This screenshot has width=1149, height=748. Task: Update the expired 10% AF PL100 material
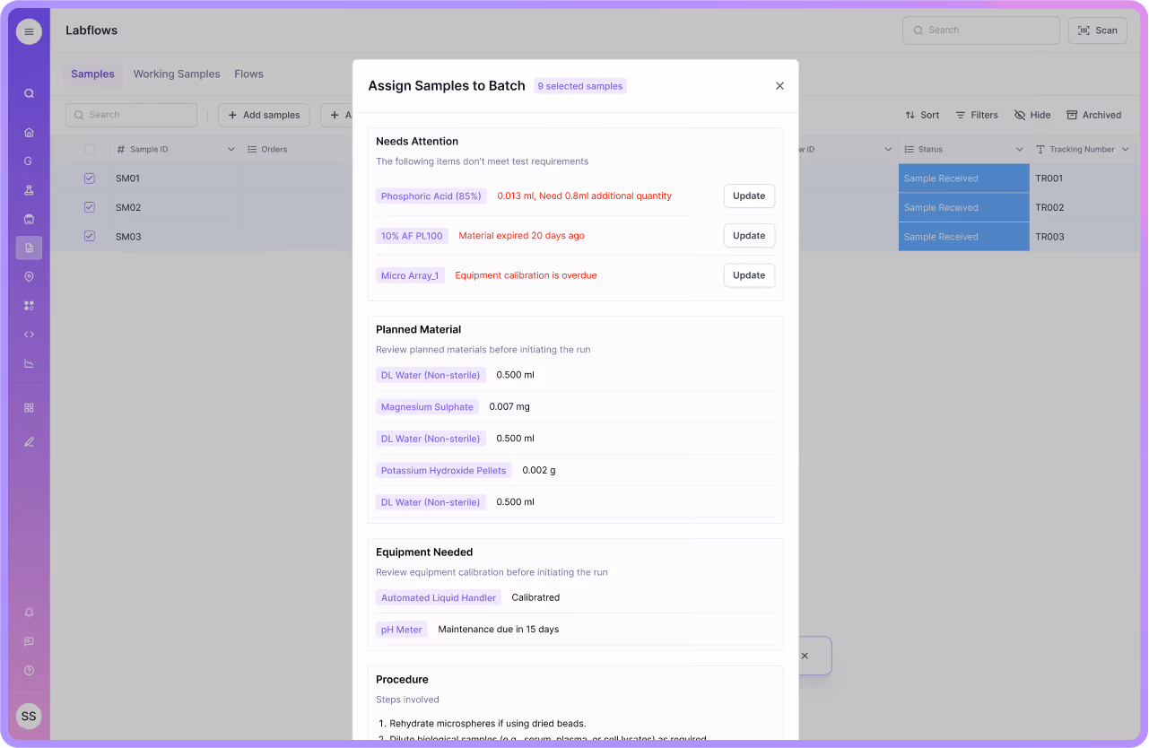[x=749, y=235]
